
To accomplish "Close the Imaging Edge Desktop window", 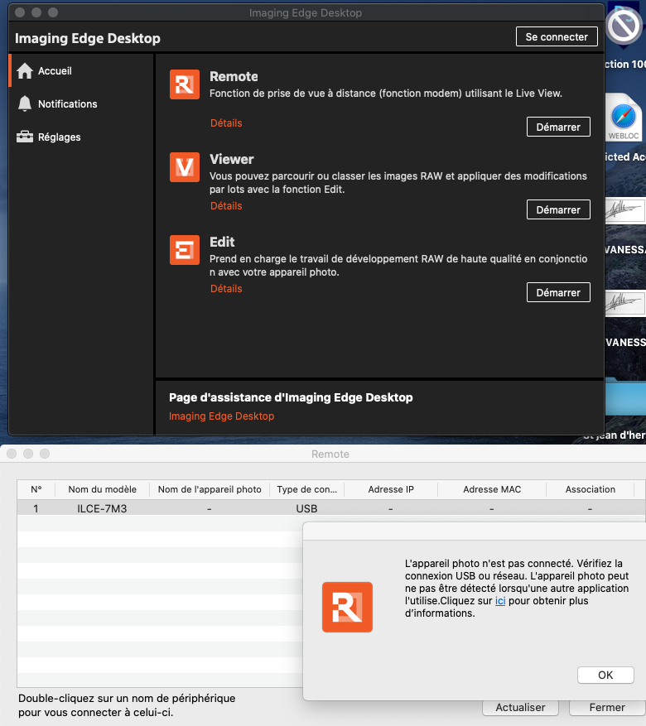I will pos(20,12).
